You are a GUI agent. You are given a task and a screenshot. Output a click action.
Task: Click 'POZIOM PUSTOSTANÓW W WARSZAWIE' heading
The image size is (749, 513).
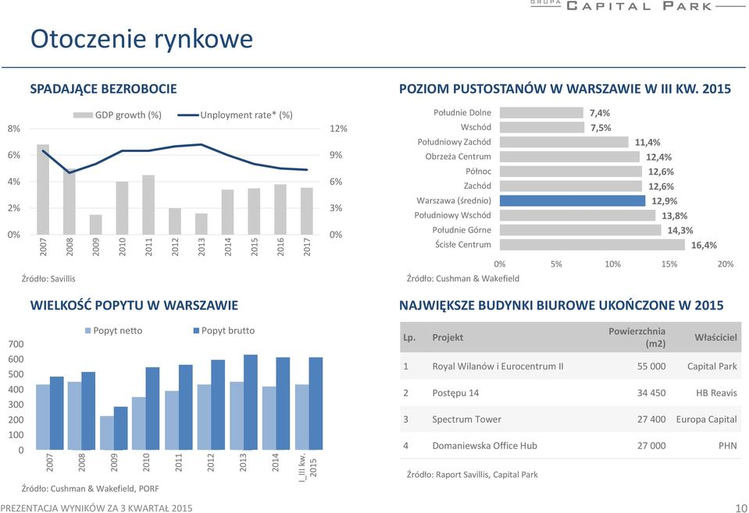coord(565,89)
